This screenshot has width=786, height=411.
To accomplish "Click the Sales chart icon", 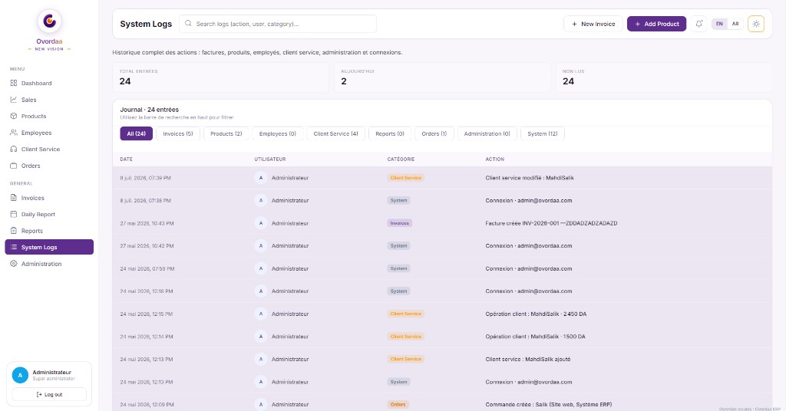I will click(x=14, y=100).
